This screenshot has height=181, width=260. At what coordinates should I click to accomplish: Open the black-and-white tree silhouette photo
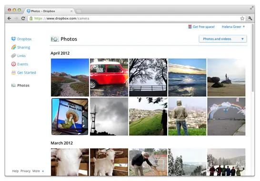tap(148, 77)
